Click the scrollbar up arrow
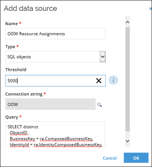The width and height of the screenshot is (152, 167). pos(128,22)
